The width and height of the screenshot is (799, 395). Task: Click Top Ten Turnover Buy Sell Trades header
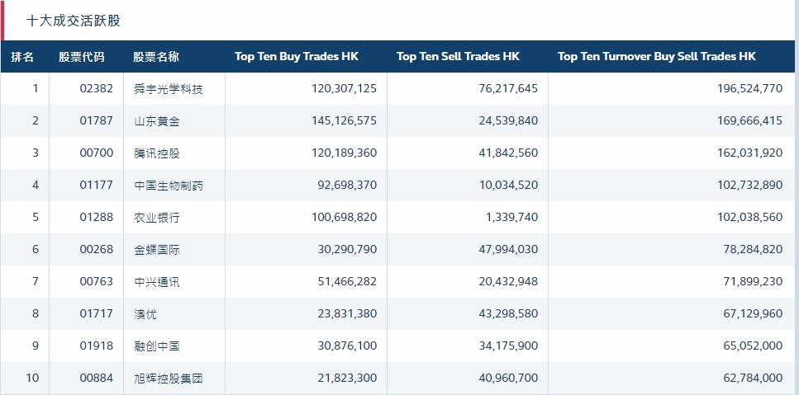[x=657, y=57]
